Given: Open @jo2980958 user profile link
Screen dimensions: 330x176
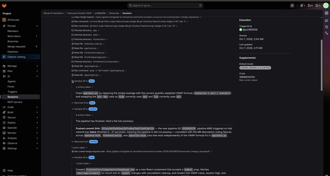Looking at the screenshot, I should (x=250, y=29).
